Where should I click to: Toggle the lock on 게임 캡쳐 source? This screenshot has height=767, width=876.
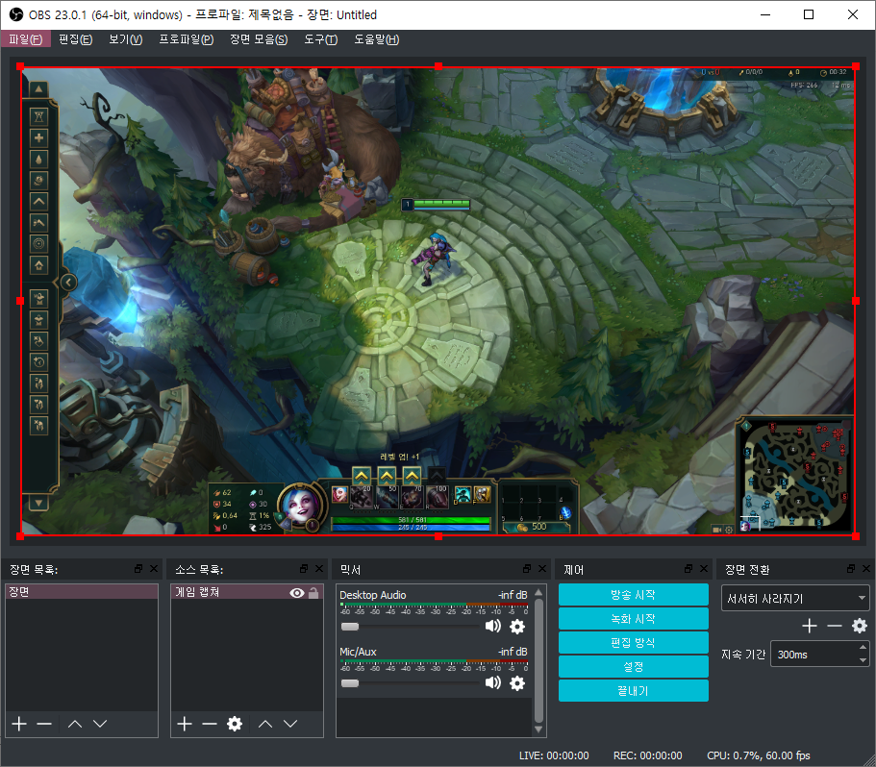pyautogui.click(x=313, y=593)
